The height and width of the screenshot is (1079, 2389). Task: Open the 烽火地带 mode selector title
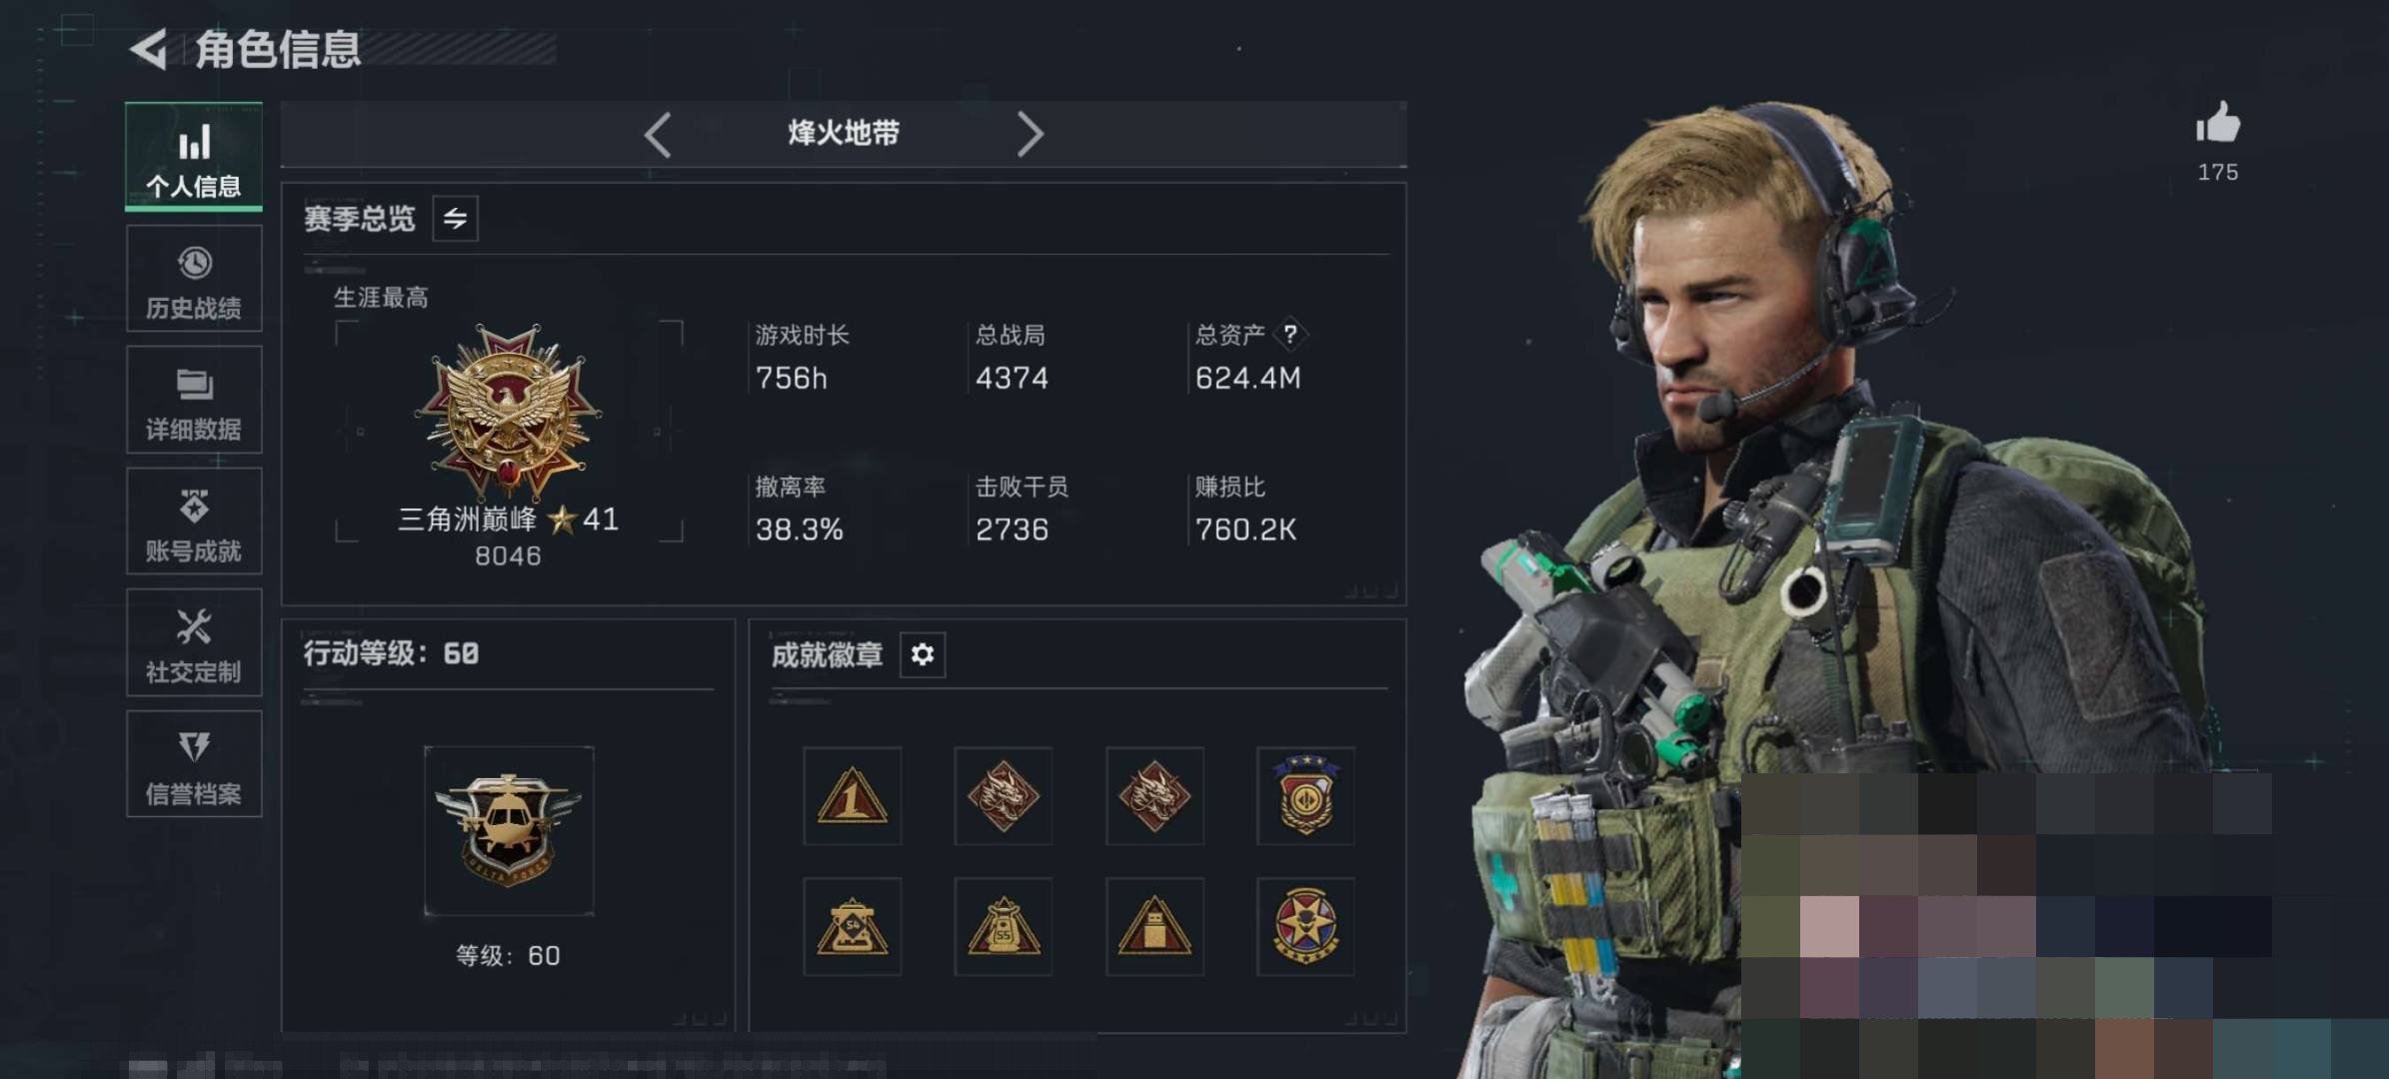[x=844, y=133]
